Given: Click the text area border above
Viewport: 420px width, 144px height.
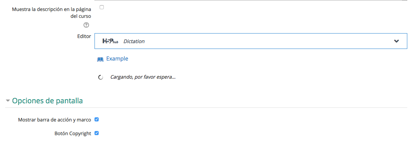Looking at the screenshot, I should [251, 0].
